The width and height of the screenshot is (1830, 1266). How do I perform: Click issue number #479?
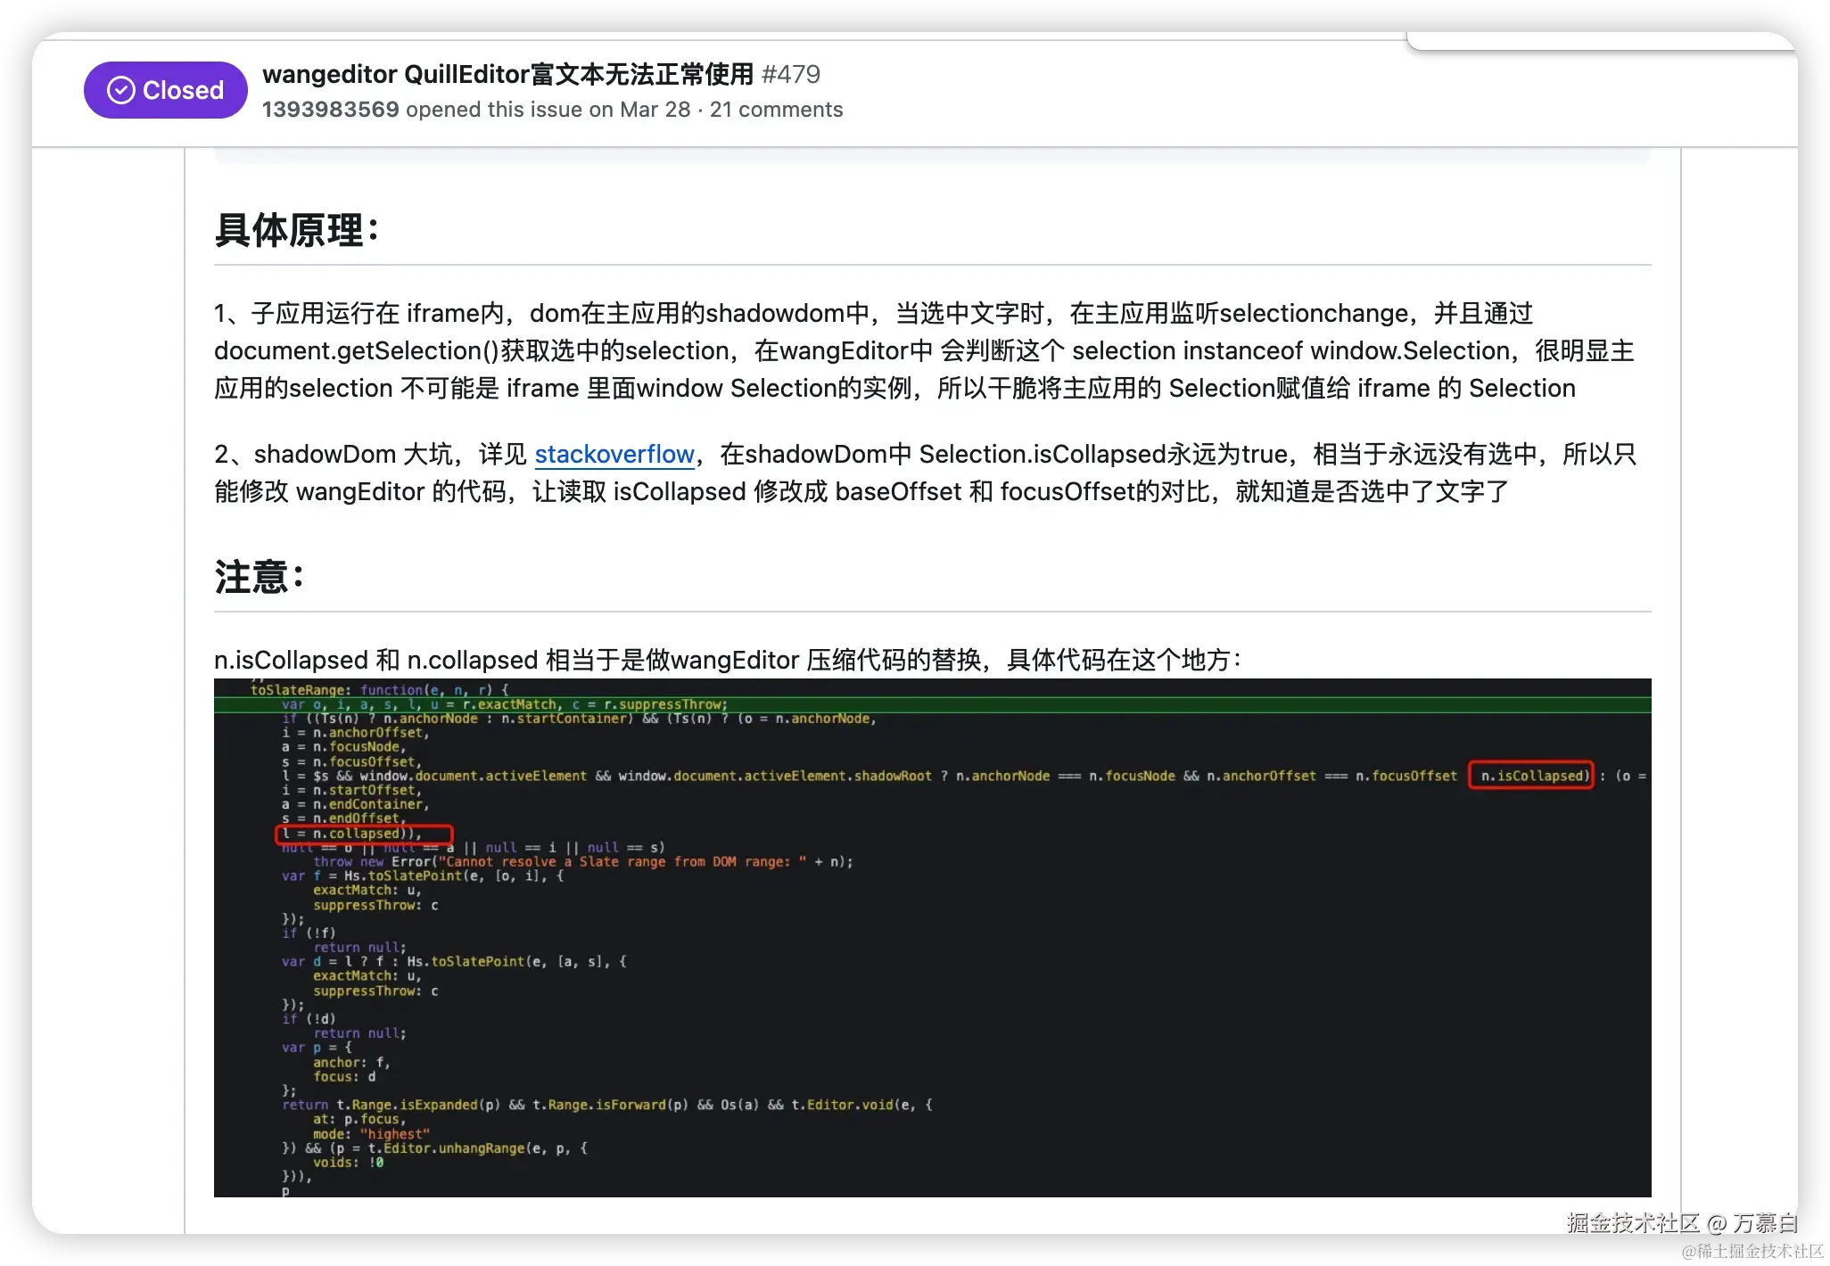790,74
